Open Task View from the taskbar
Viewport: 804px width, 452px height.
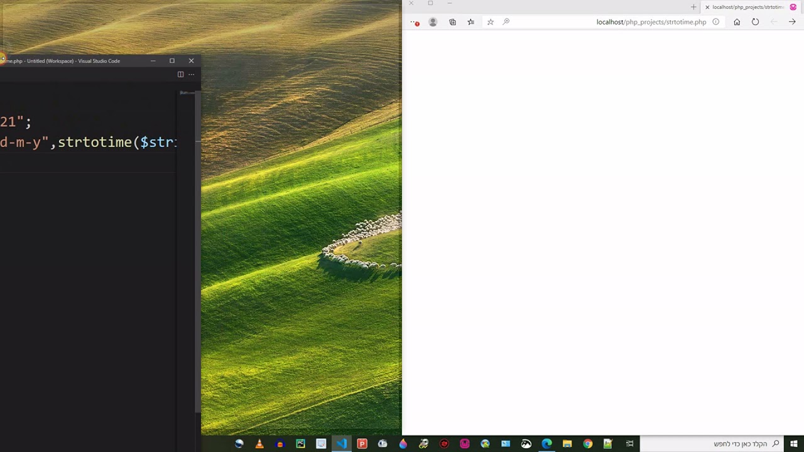[629, 444]
